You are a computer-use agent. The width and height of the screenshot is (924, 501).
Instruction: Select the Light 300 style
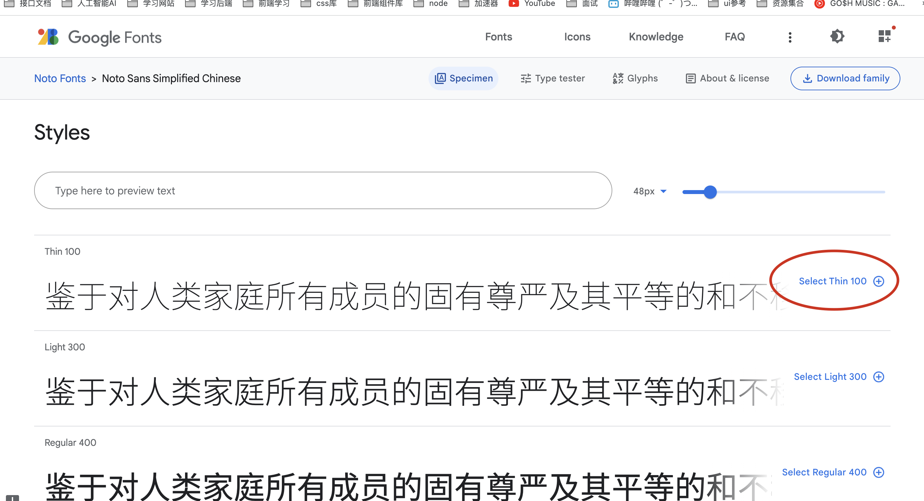[829, 377]
